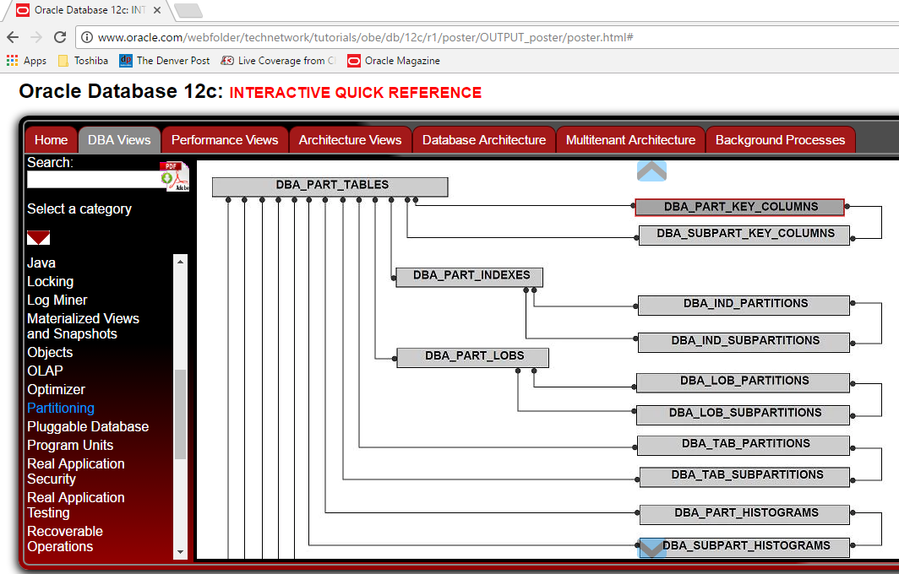Click the DBA_PART_KEY_COLUMNS view box

coord(739,207)
